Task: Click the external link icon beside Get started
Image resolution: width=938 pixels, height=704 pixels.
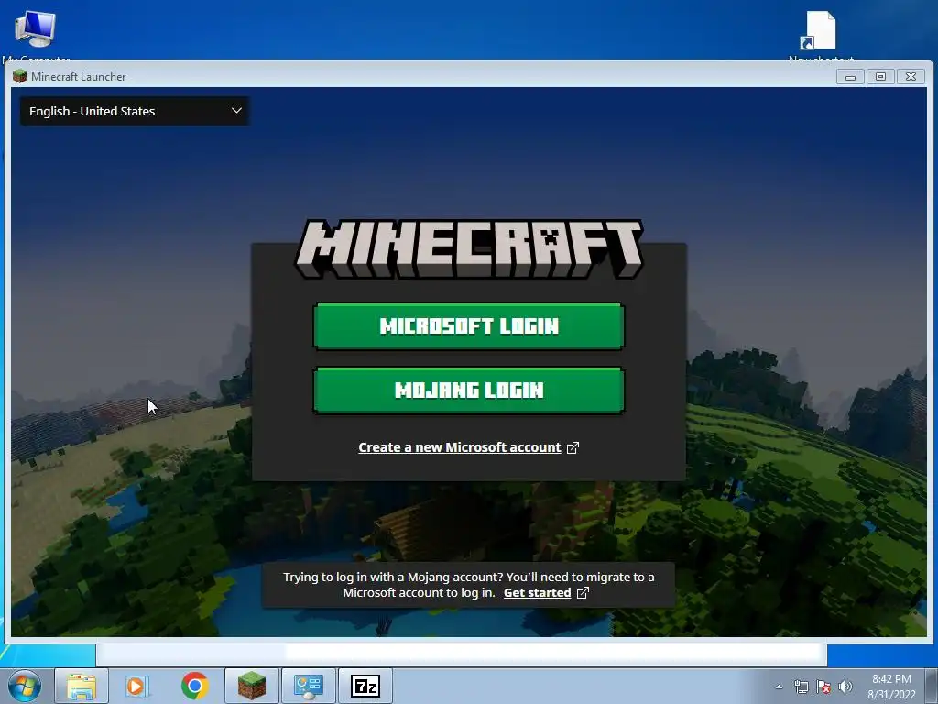Action: tap(583, 593)
